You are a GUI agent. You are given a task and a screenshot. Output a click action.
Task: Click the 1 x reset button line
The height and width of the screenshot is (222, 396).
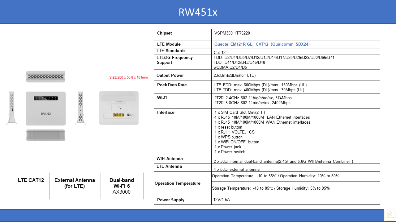(x=228, y=127)
